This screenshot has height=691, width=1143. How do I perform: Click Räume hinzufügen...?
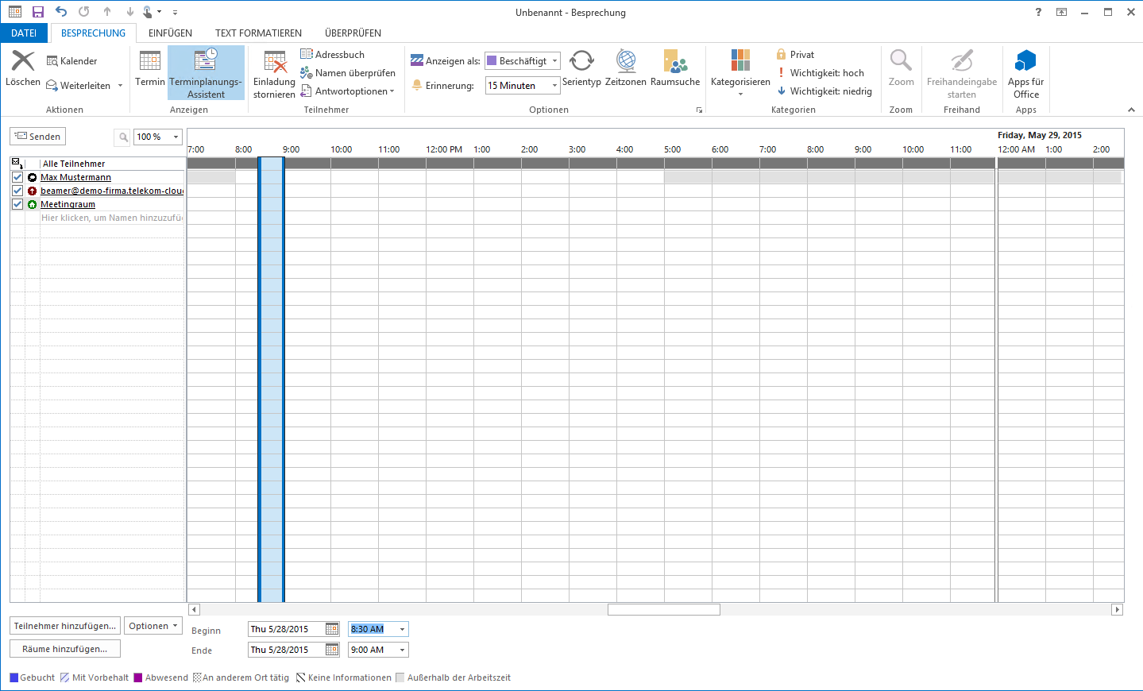pos(65,649)
